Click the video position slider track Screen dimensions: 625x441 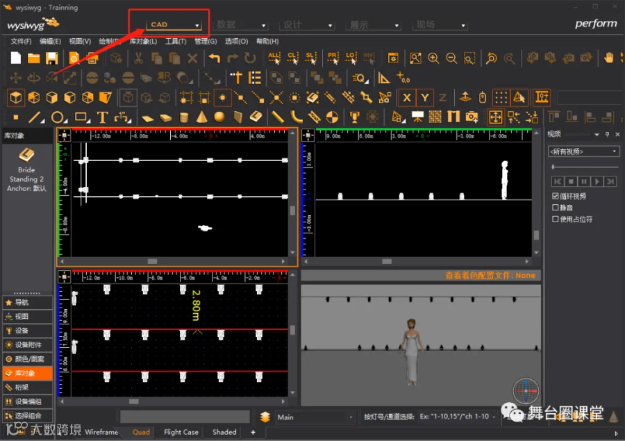coord(584,167)
